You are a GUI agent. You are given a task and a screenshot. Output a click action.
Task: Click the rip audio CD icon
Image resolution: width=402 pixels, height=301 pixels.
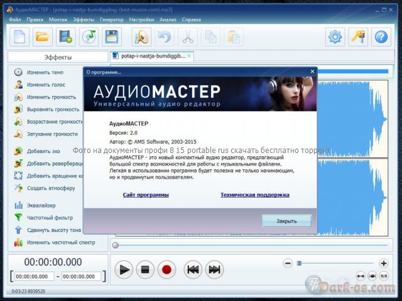[89, 37]
